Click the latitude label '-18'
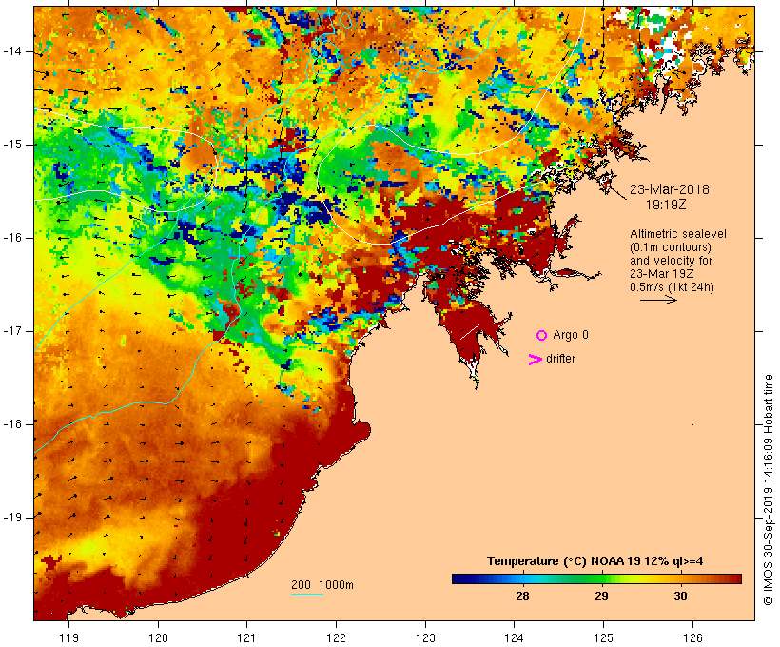 click(12, 424)
